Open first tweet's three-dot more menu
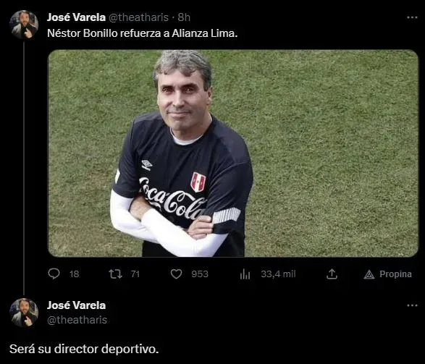Screen dimensions: 425x364 coord(412,17)
